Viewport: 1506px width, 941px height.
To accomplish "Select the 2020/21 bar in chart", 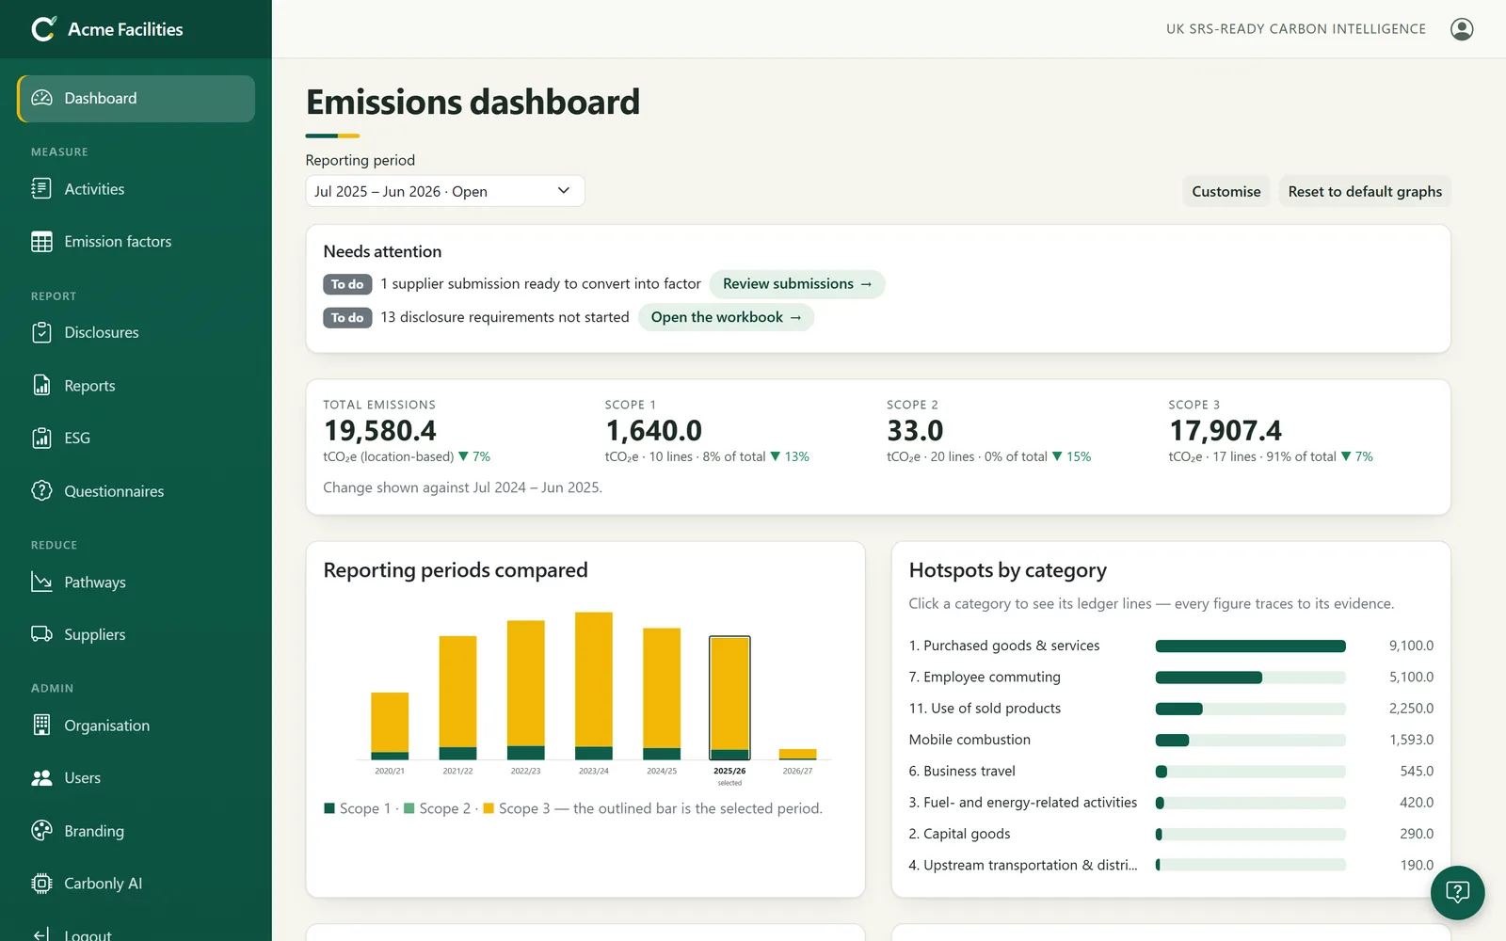I will 390,726.
